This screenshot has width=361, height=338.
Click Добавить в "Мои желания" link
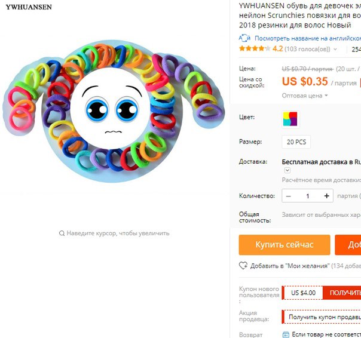pos(290,266)
